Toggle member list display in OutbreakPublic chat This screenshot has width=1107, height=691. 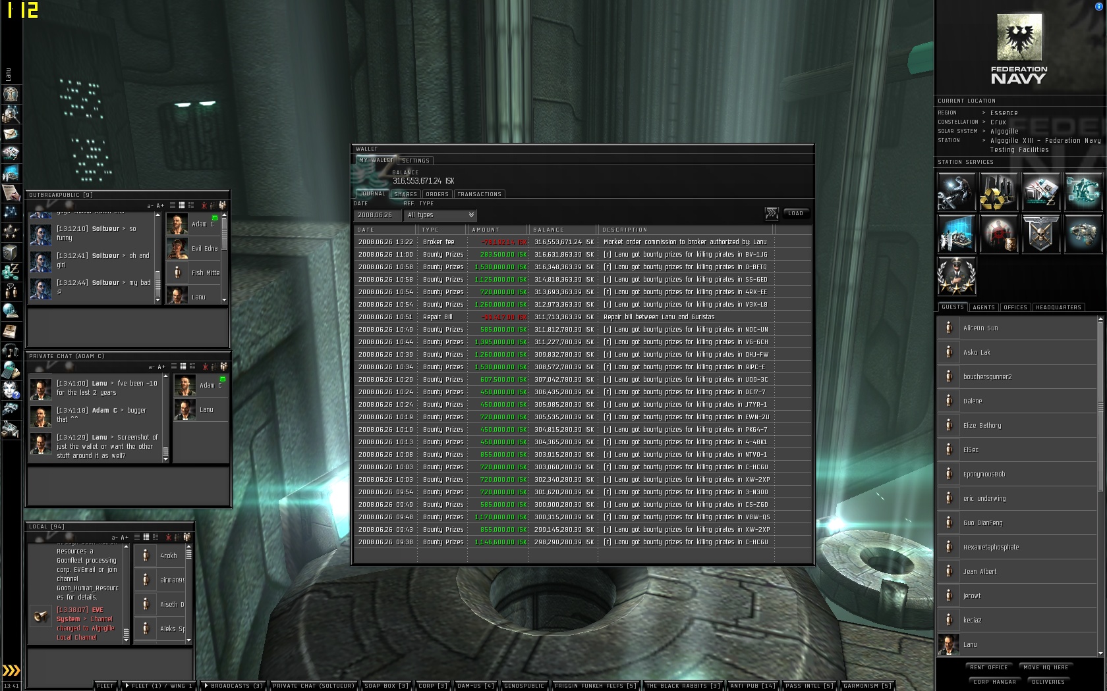tap(222, 205)
